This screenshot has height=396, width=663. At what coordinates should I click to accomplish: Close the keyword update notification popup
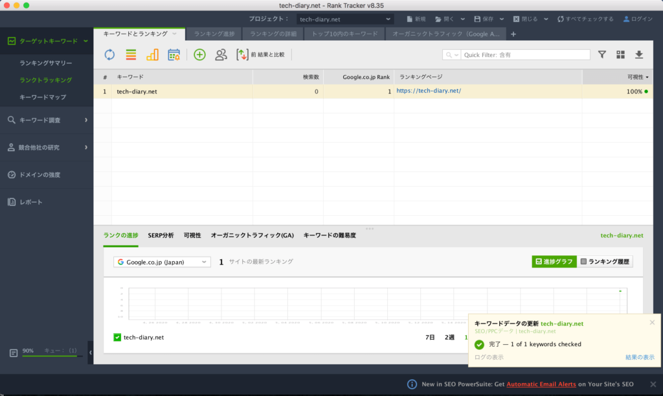[652, 322]
